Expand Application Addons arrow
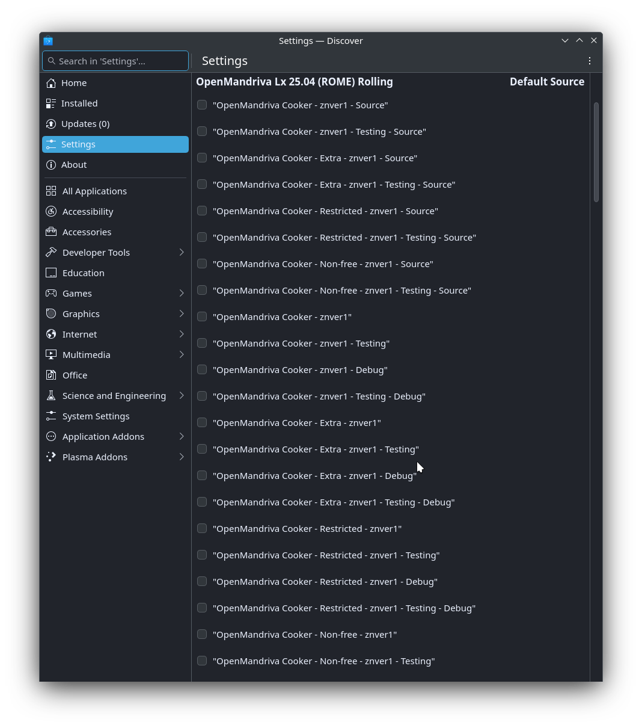This screenshot has height=728, width=642. point(182,437)
